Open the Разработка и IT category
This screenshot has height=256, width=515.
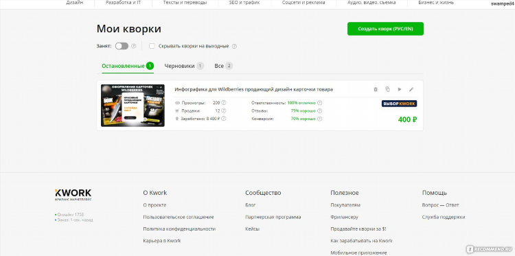123,3
